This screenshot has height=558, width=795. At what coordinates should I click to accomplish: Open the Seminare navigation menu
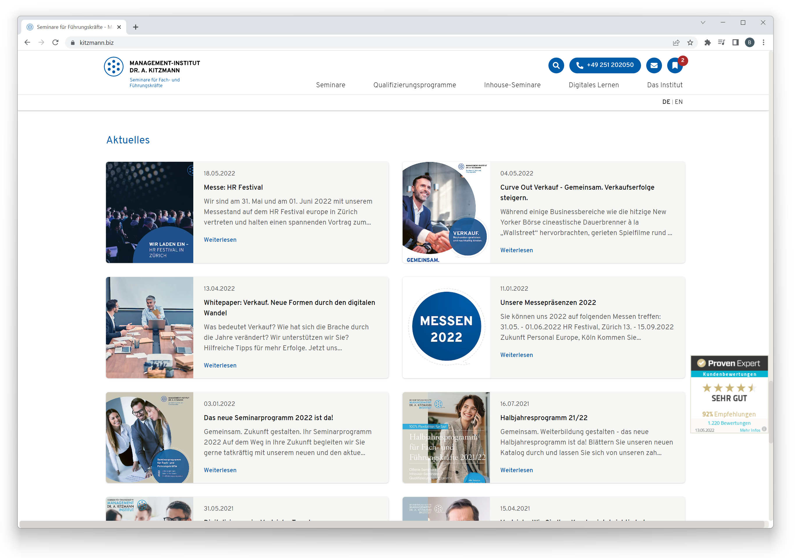point(330,85)
